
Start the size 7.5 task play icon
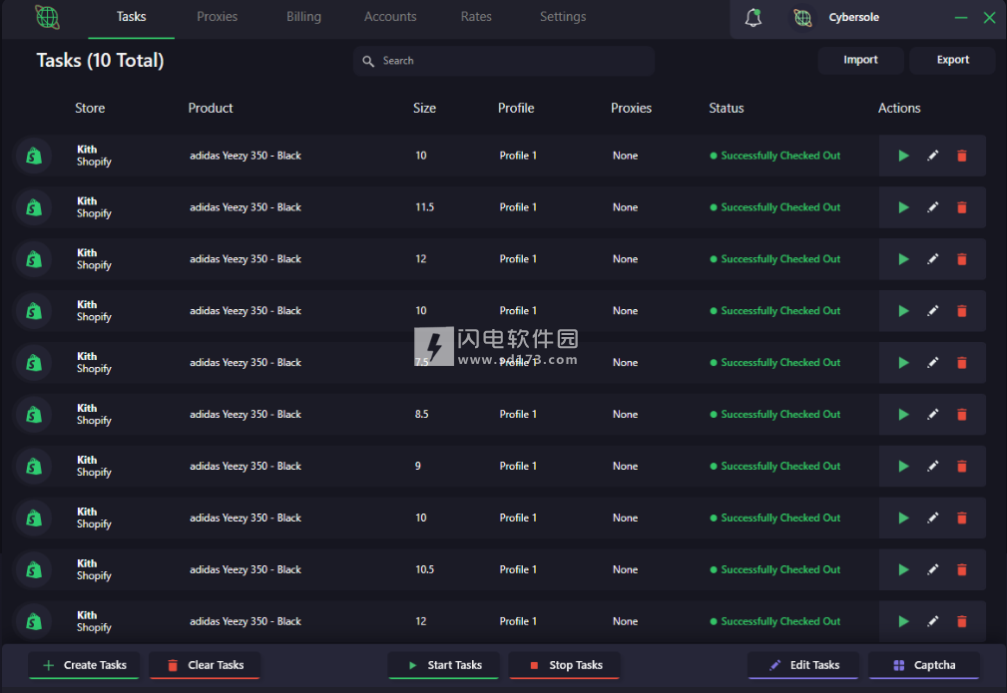[x=903, y=363]
